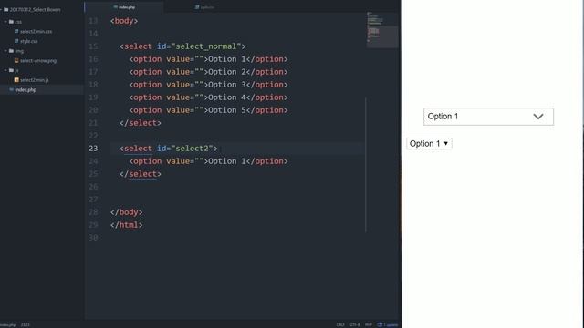Click "Option 2" text on line 17
584x328 pixels.
pyautogui.click(x=227, y=72)
